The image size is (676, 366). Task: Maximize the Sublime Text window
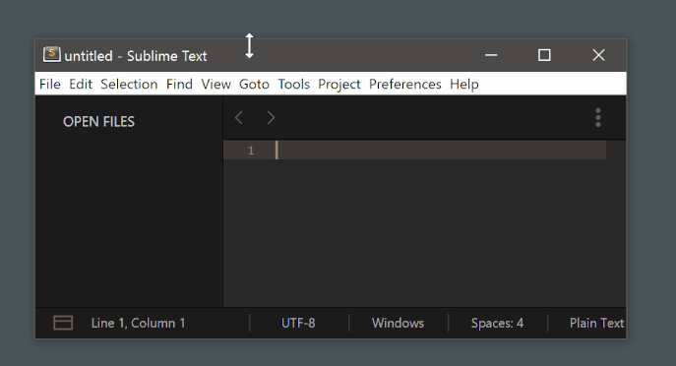point(544,55)
